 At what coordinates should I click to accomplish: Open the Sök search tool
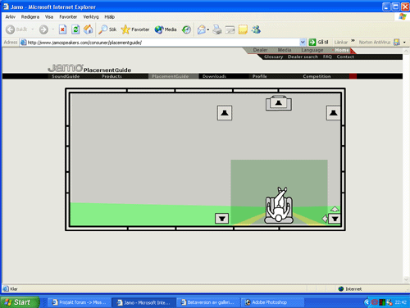pyautogui.click(x=107, y=29)
